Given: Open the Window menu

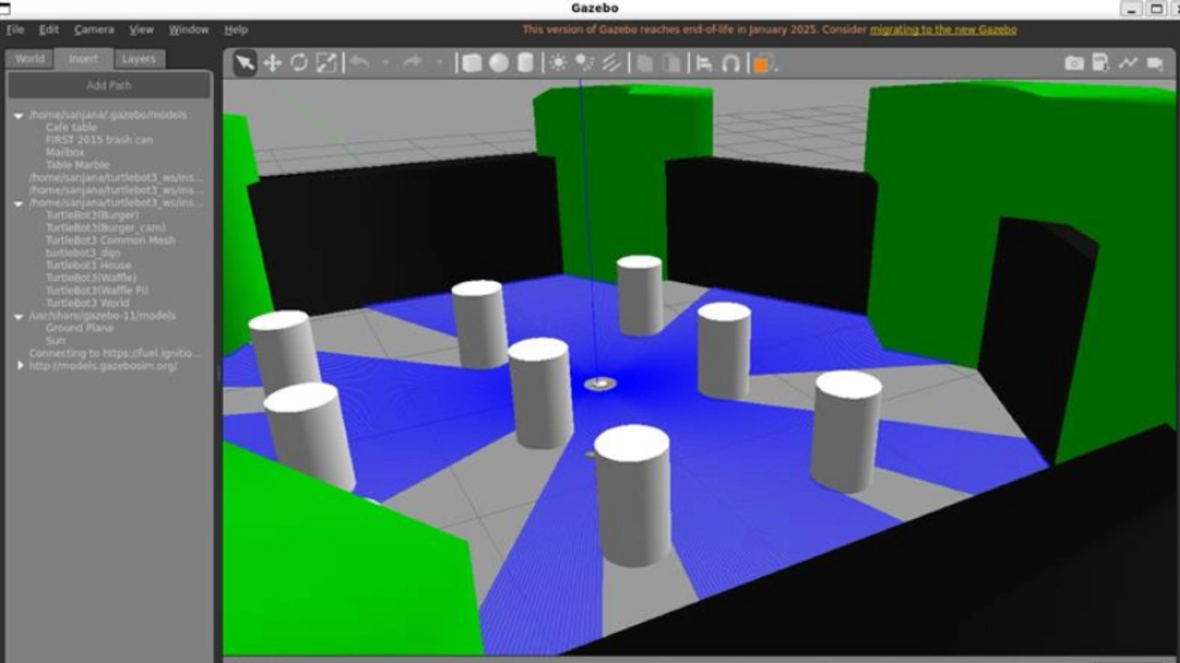Looking at the screenshot, I should [189, 29].
